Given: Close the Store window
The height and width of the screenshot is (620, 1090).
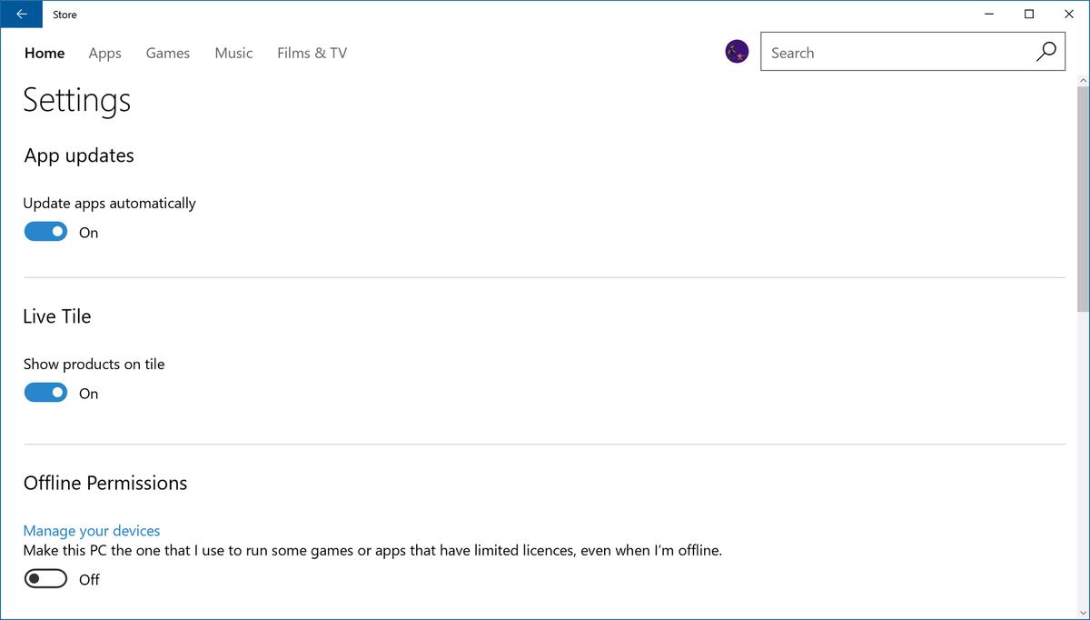Looking at the screenshot, I should [x=1069, y=14].
